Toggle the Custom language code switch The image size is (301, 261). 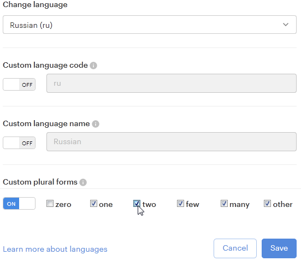click(x=19, y=84)
